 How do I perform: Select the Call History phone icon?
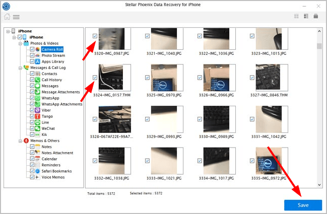[x=38, y=80]
